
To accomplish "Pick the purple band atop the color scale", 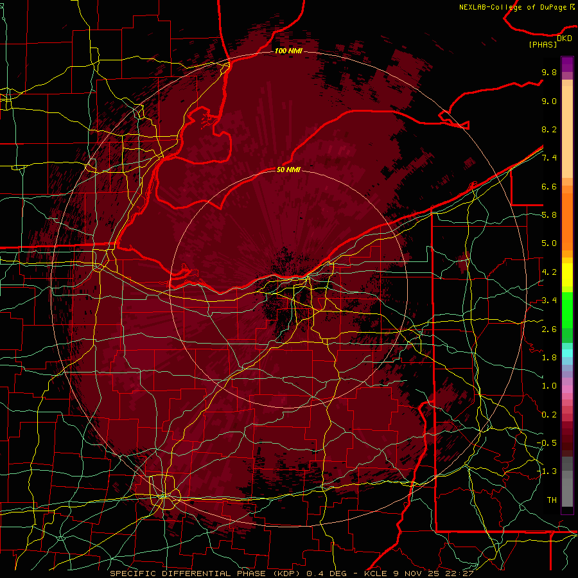I will tap(567, 64).
